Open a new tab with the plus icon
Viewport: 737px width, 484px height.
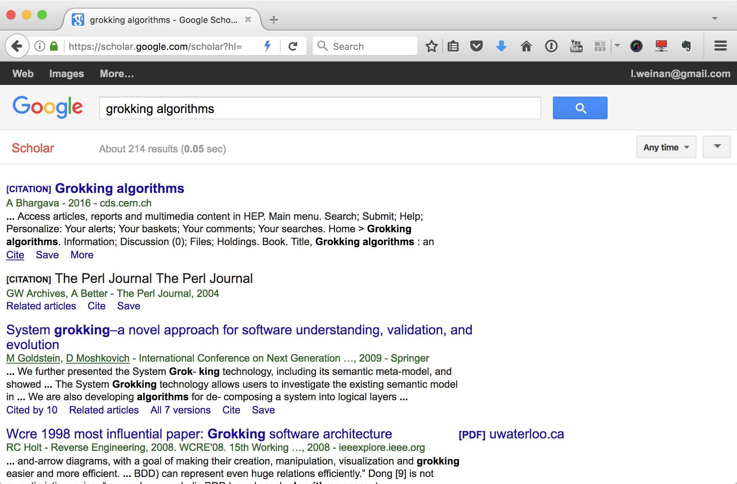(x=274, y=20)
